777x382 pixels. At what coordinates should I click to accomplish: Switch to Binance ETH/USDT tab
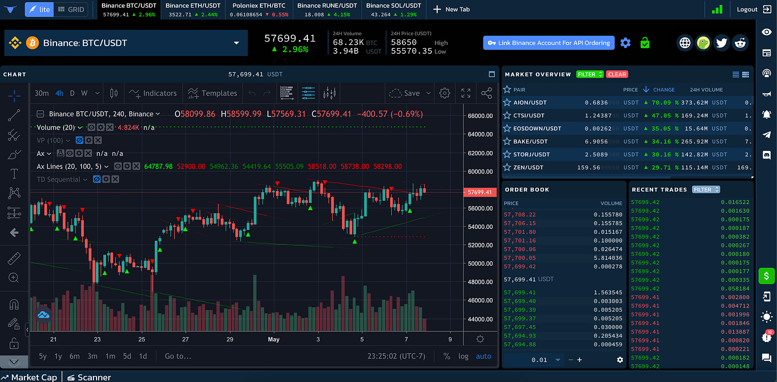[193, 10]
